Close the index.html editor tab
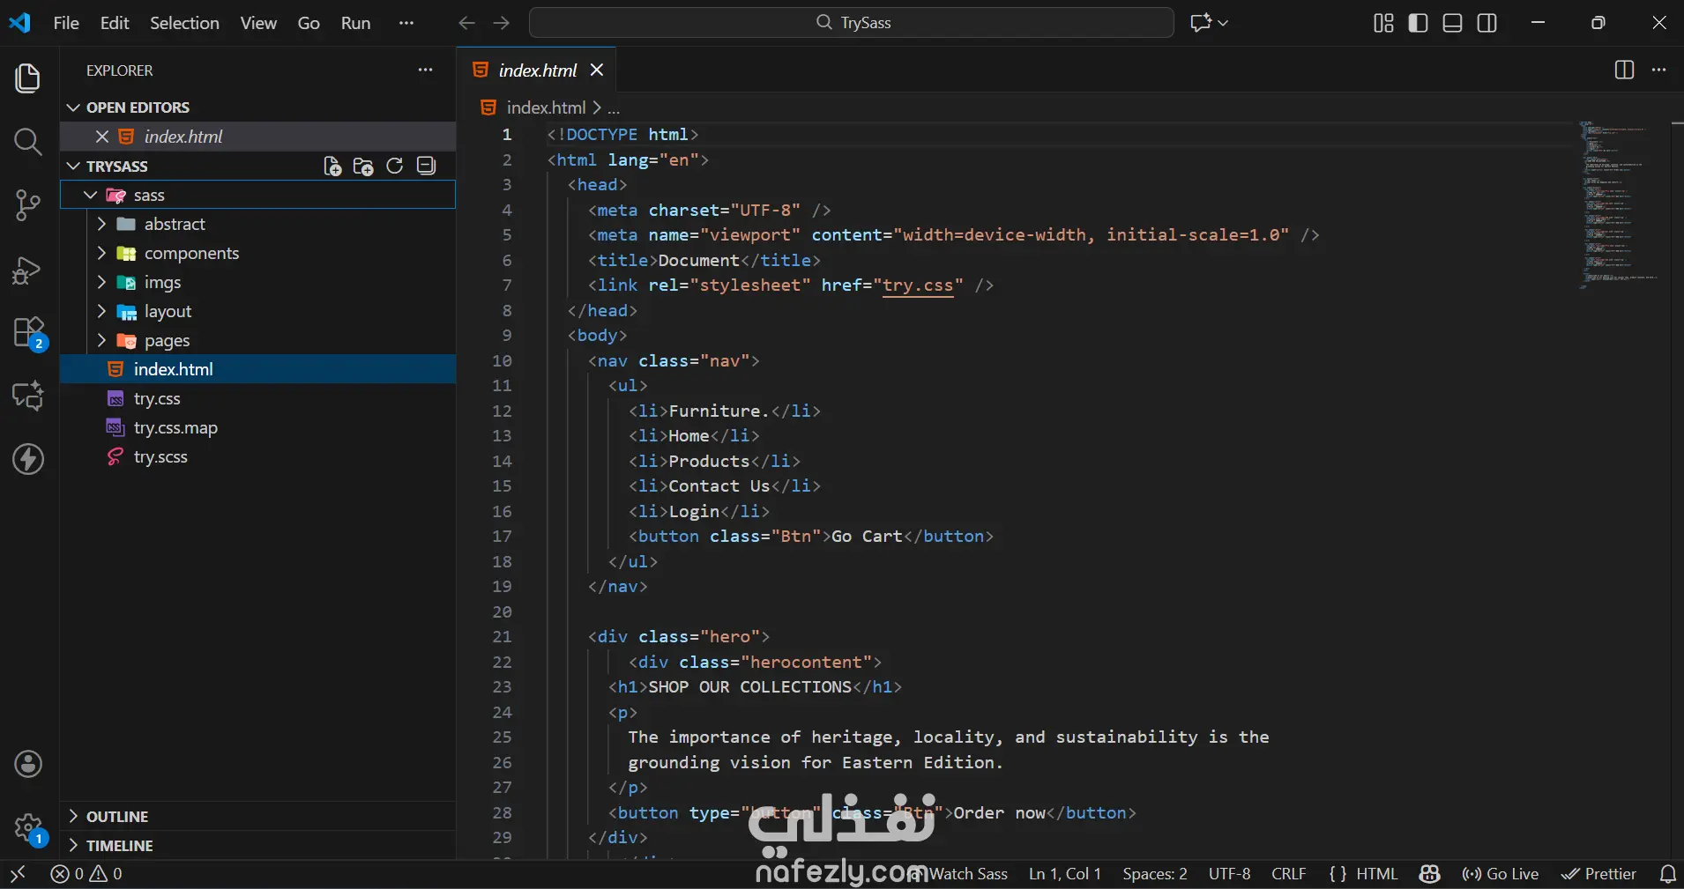 point(597,70)
